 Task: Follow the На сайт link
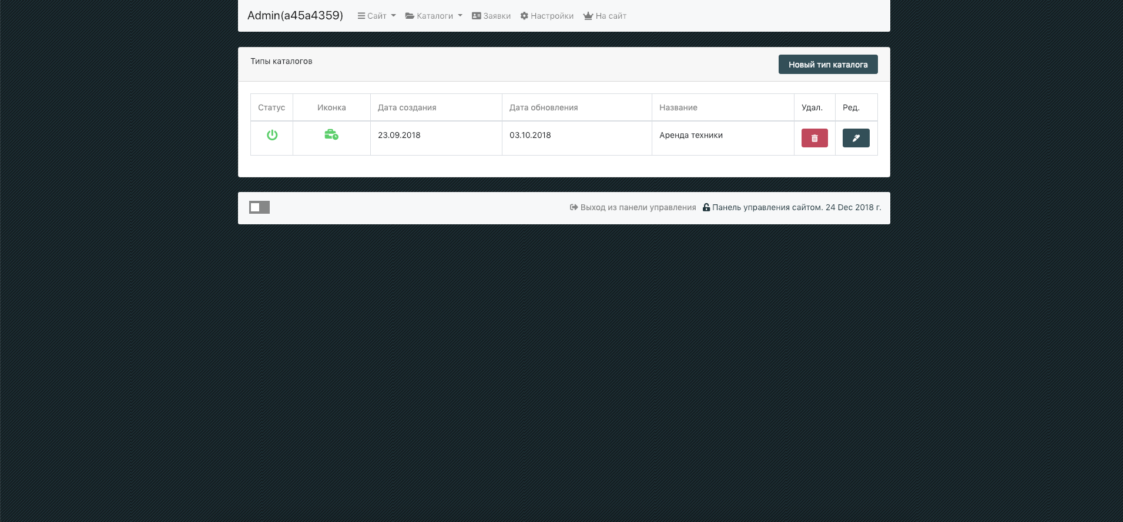(x=605, y=16)
